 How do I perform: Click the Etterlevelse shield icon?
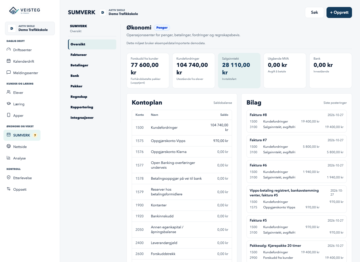(9, 178)
